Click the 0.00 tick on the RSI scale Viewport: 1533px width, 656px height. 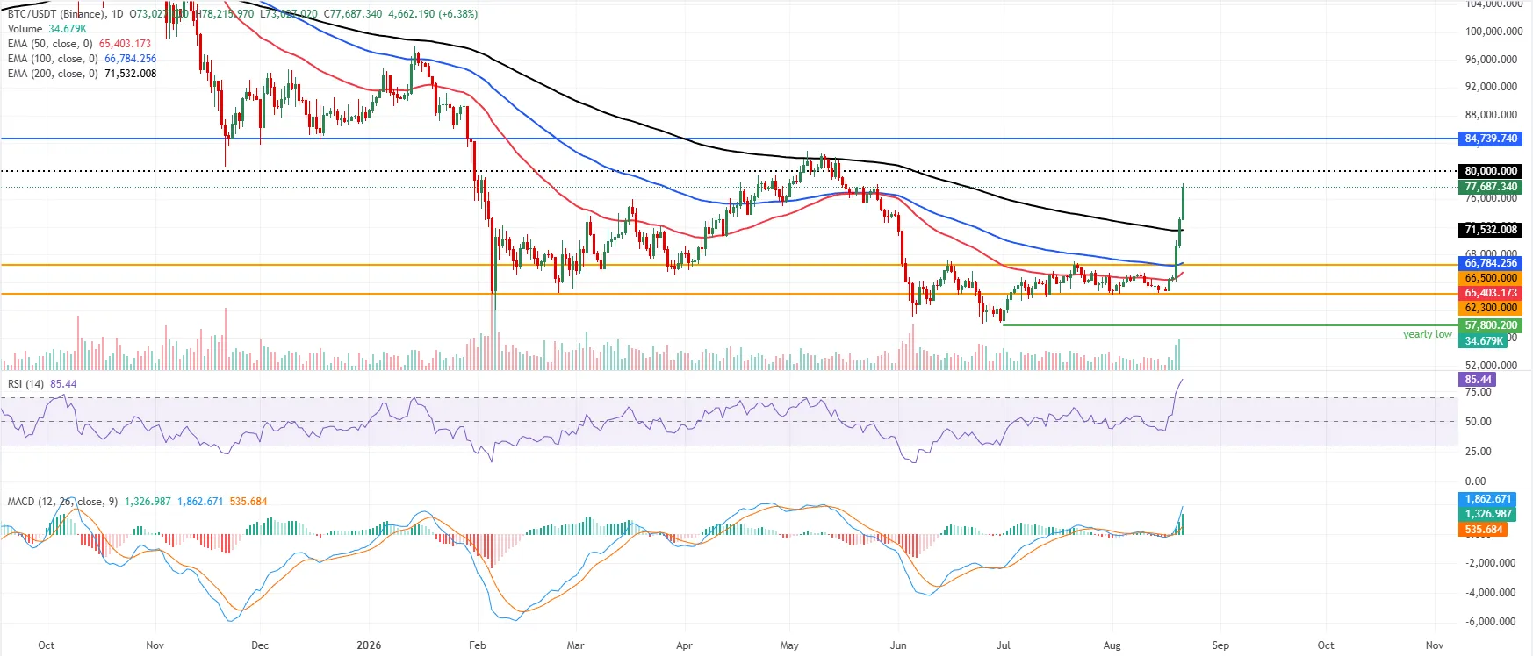pos(1476,481)
